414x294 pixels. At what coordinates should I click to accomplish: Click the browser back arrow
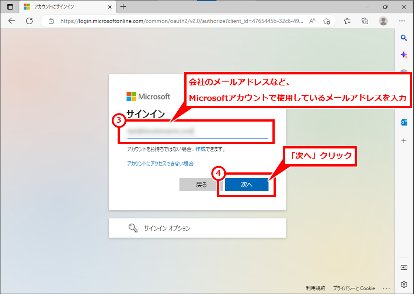12,21
